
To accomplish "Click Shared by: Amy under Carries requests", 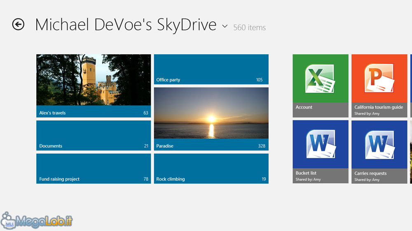I will coord(367,180).
